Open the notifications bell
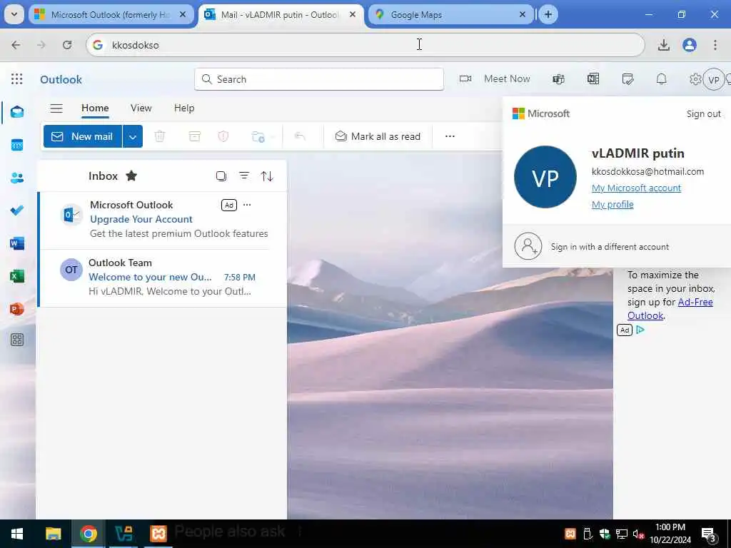Viewport: 731px width, 548px height. tap(662, 79)
